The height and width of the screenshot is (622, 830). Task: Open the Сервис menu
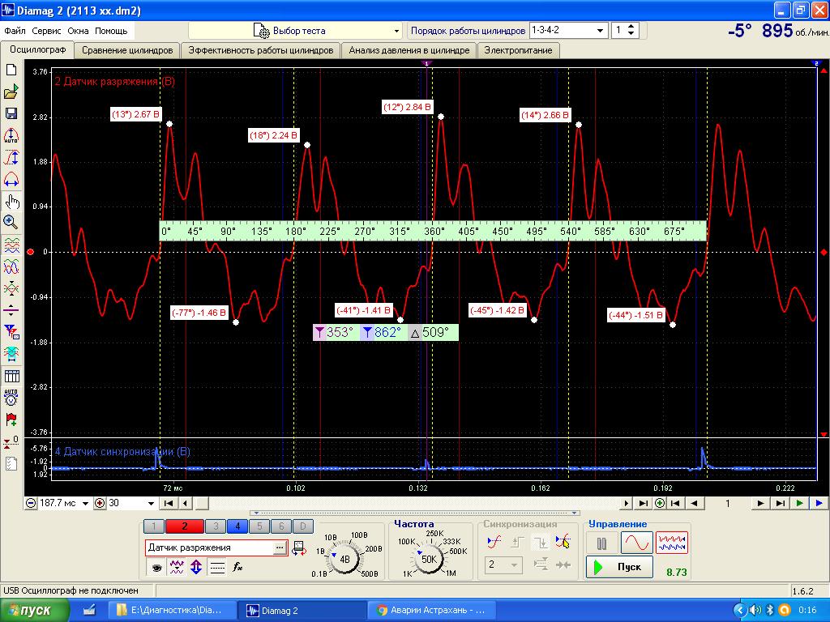(x=47, y=31)
